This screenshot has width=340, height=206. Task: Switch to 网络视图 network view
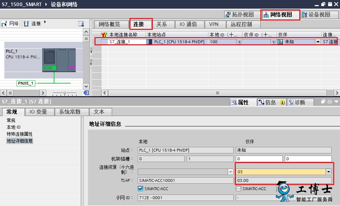(280, 15)
